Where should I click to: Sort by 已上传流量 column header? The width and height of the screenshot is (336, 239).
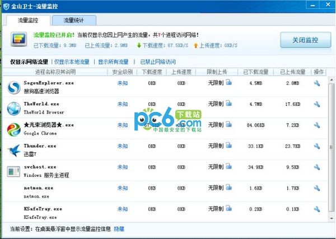tap(292, 72)
